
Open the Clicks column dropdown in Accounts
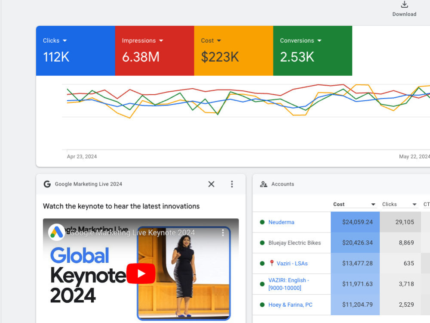pyautogui.click(x=415, y=204)
